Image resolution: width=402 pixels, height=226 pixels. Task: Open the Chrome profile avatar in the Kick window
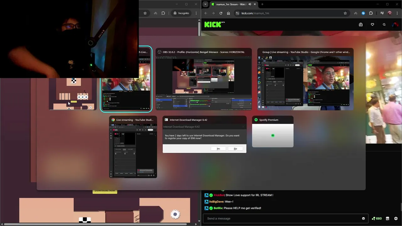coord(390,13)
